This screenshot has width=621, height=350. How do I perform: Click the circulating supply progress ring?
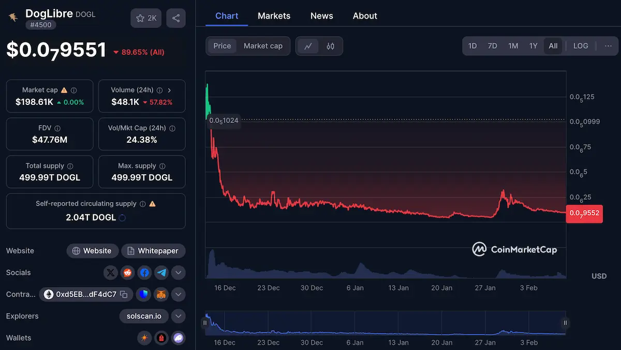pos(122,218)
